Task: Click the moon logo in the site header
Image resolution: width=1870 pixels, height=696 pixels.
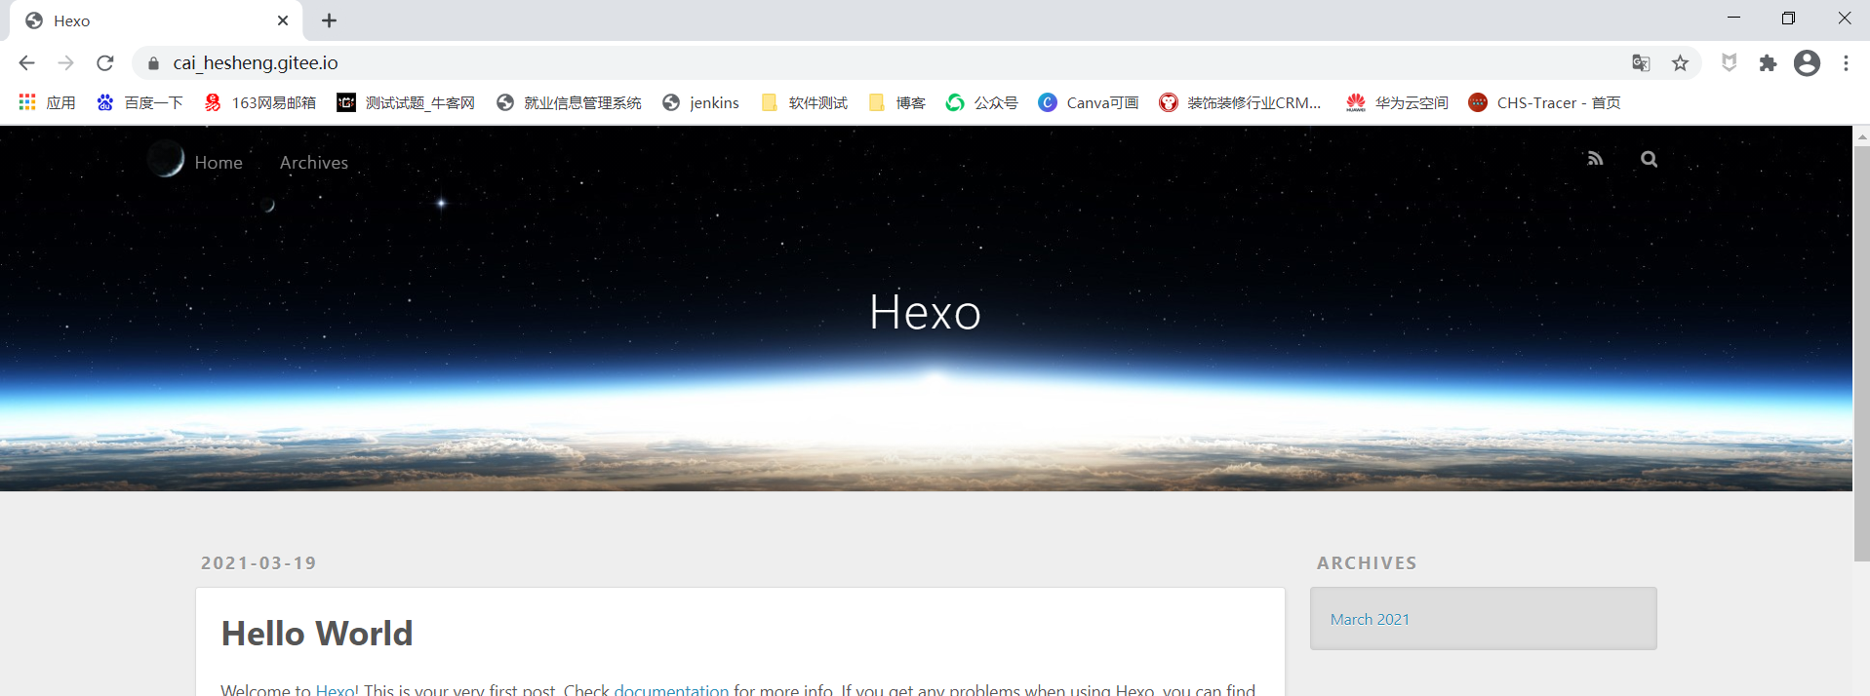Action: pos(166,159)
